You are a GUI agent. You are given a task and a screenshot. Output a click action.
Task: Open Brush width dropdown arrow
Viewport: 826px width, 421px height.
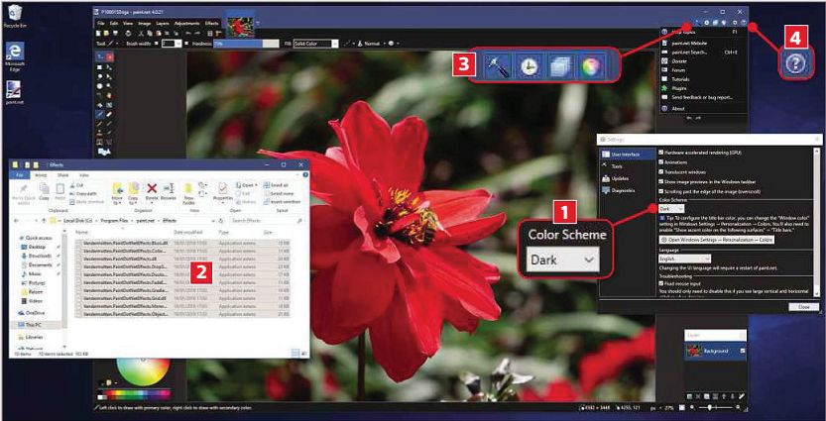pyautogui.click(x=179, y=44)
